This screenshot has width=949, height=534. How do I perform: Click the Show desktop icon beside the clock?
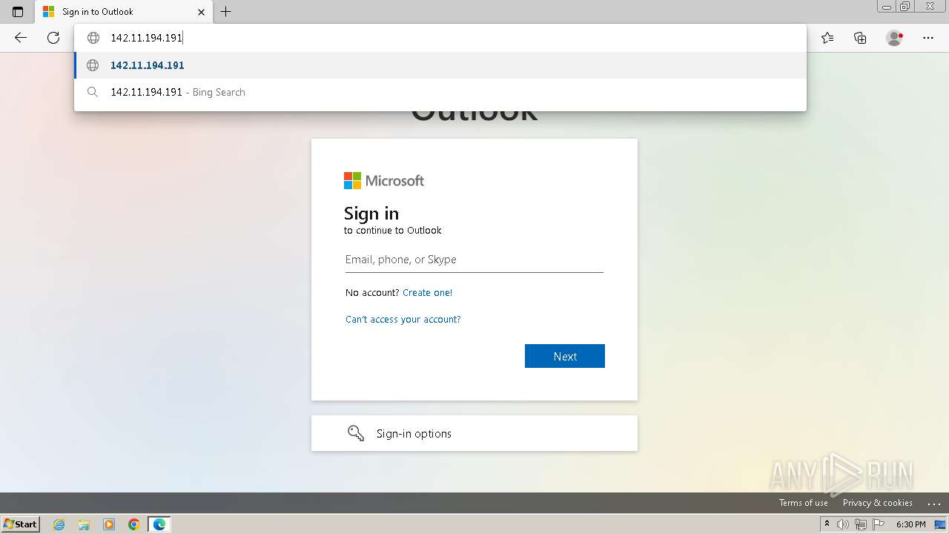click(940, 524)
